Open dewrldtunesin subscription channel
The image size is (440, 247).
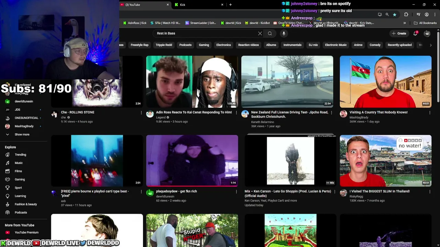pyautogui.click(x=24, y=102)
